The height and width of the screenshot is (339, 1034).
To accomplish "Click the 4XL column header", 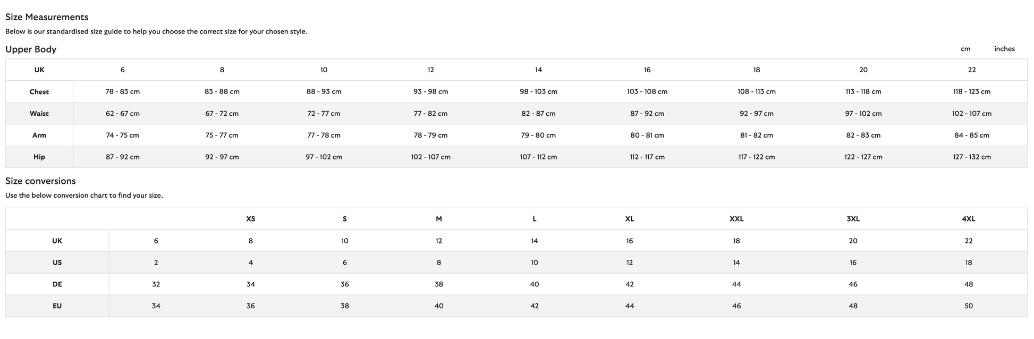I will coord(968,219).
